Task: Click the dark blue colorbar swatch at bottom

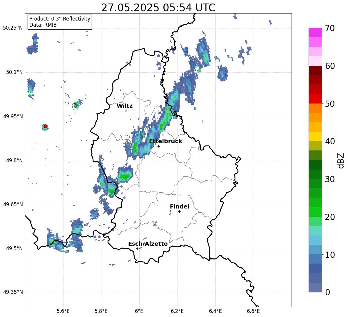Action: coord(315,287)
